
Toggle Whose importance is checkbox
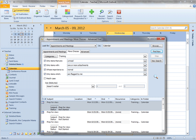(45, 70)
